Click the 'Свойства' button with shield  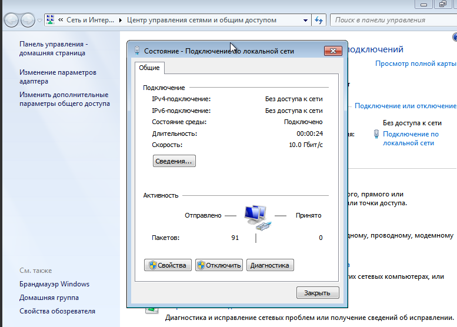coord(168,265)
